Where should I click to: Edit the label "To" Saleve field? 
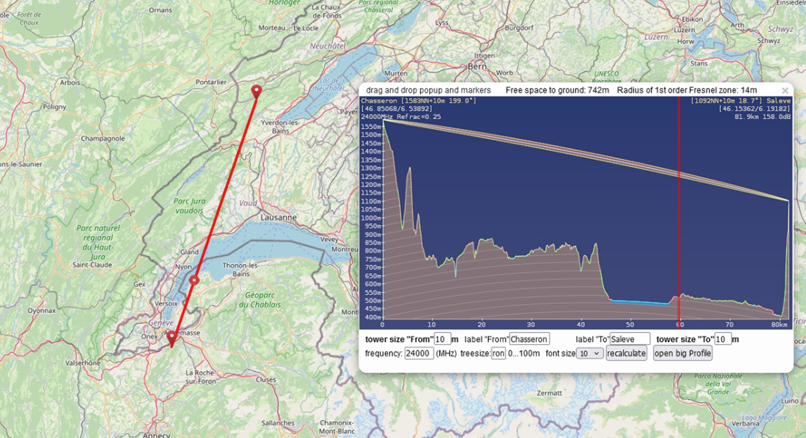tap(630, 339)
